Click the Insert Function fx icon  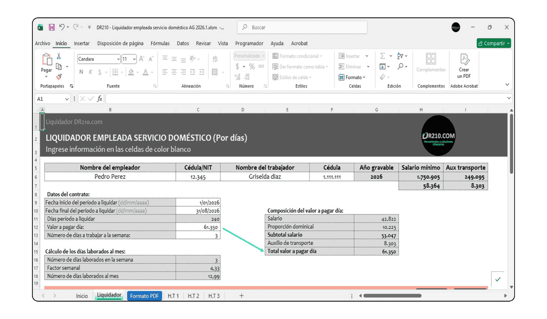tap(100, 99)
